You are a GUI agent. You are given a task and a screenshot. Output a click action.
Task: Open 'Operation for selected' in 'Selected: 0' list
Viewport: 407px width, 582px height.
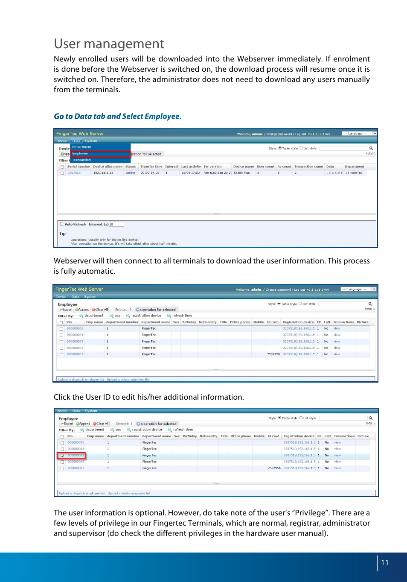point(156,310)
